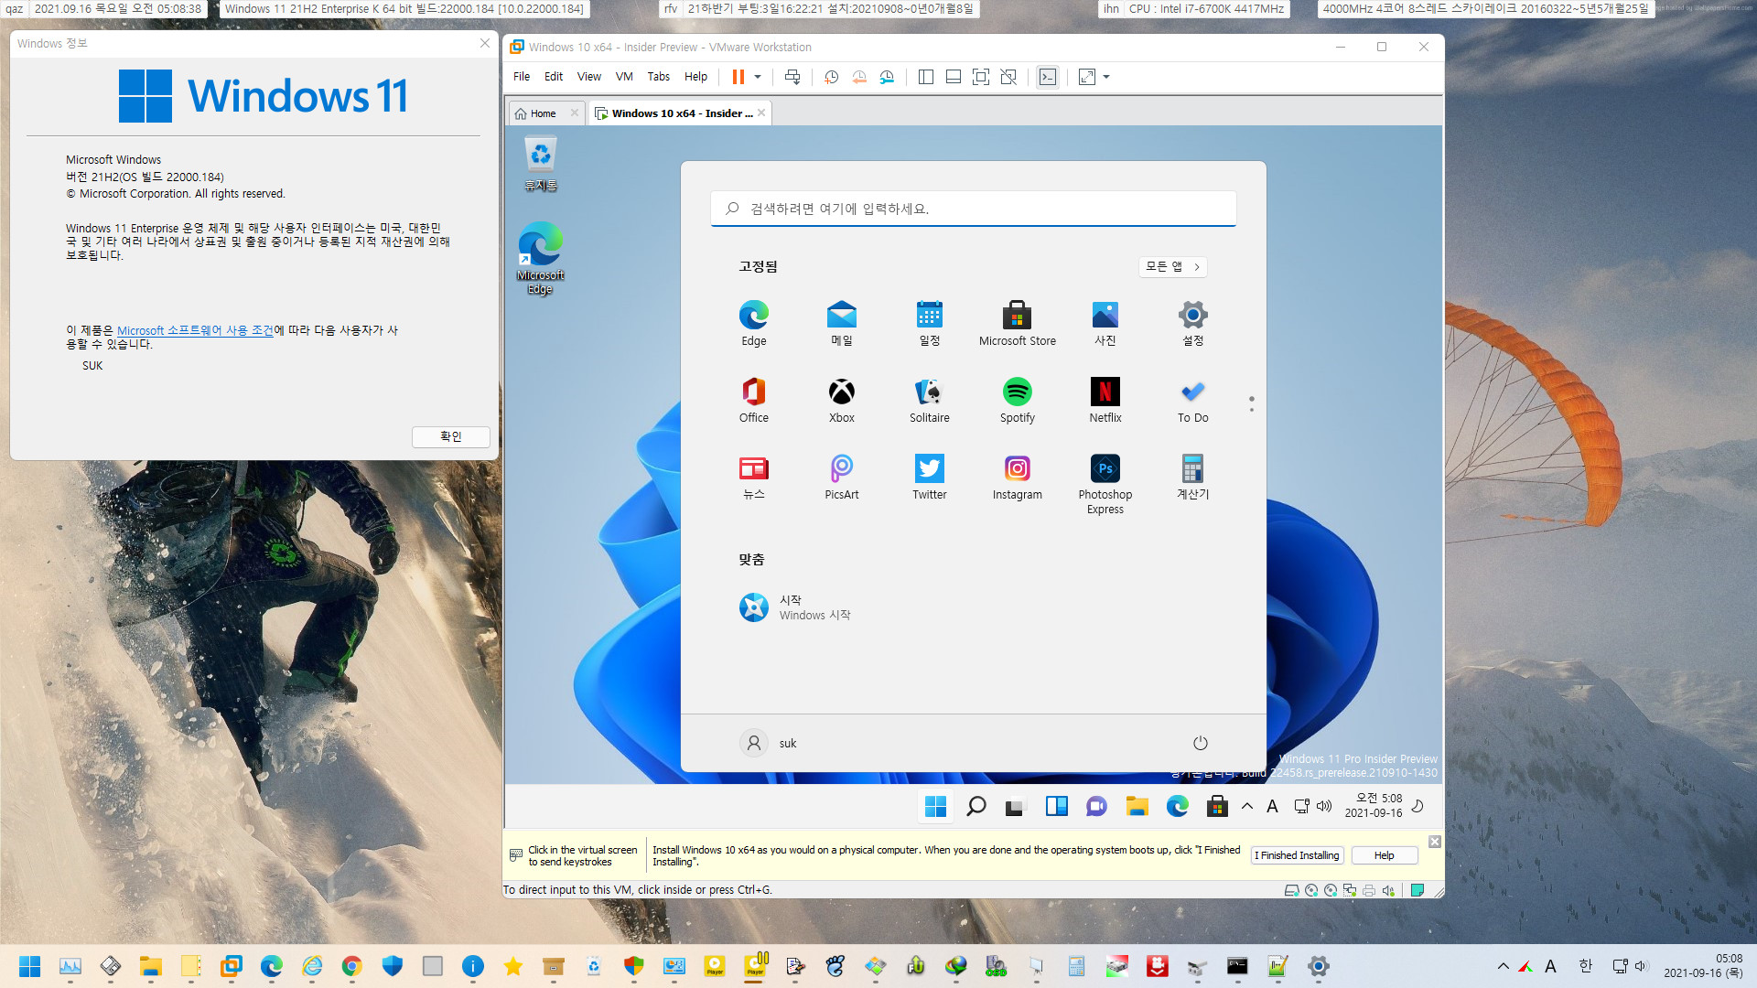Open the VMware View menu
1757x988 pixels.
point(589,77)
